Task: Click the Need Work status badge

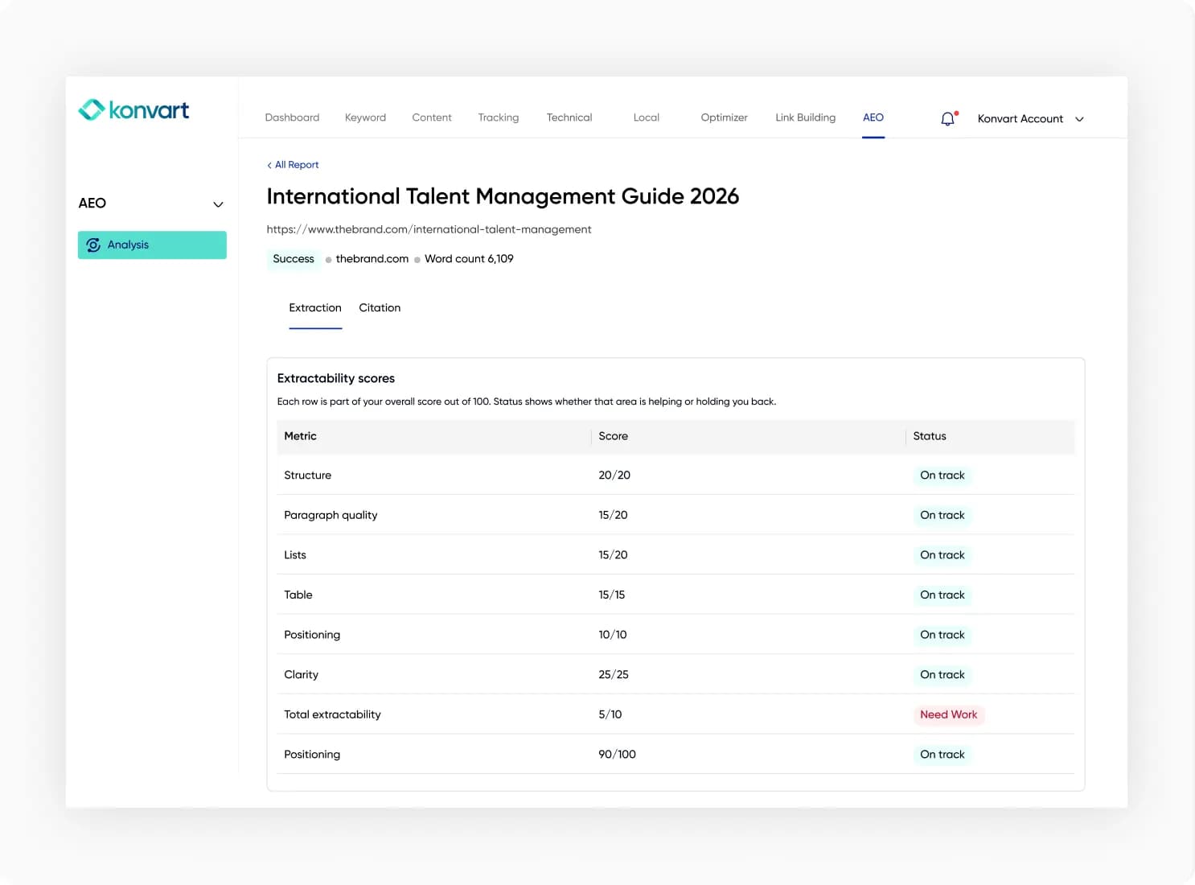Action: coord(949,714)
